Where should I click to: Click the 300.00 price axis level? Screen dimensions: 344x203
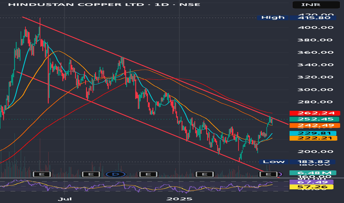tap(316, 90)
